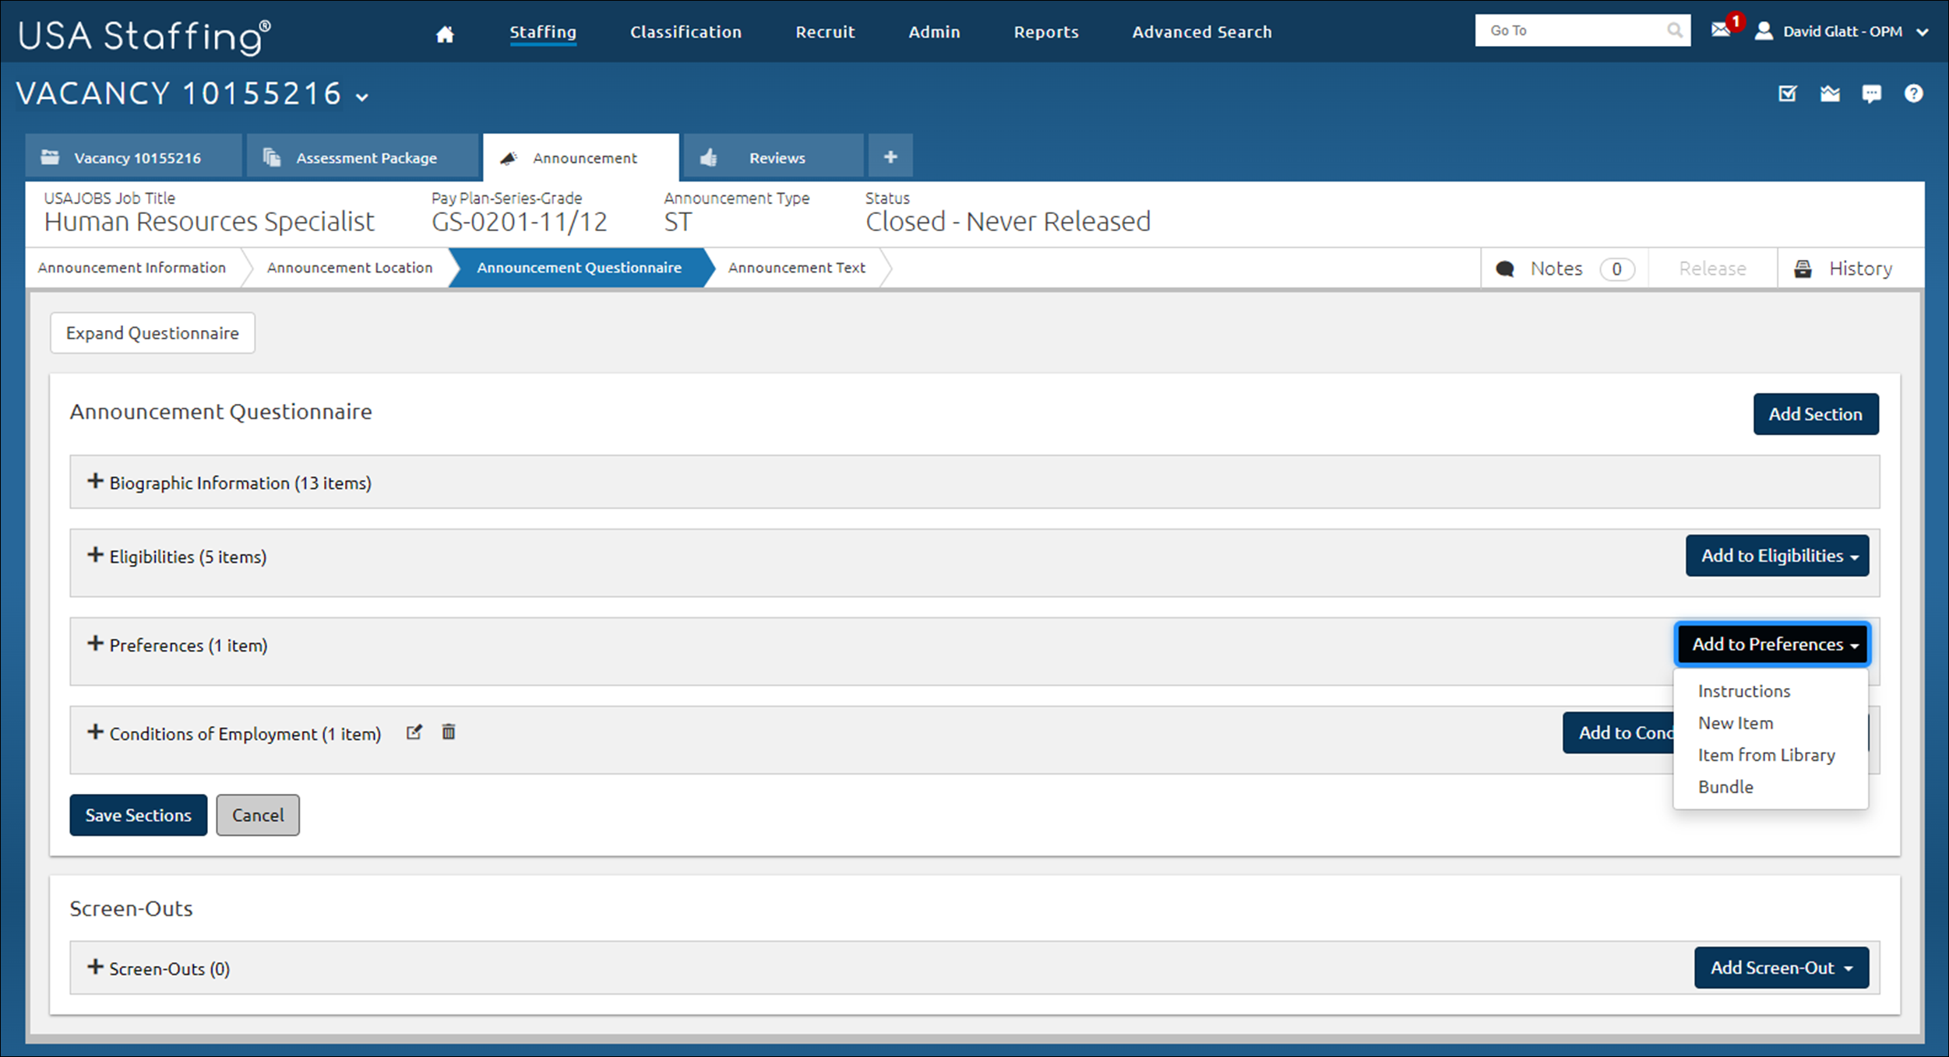This screenshot has height=1057, width=1949.
Task: Open the Admin menu
Action: tap(934, 32)
